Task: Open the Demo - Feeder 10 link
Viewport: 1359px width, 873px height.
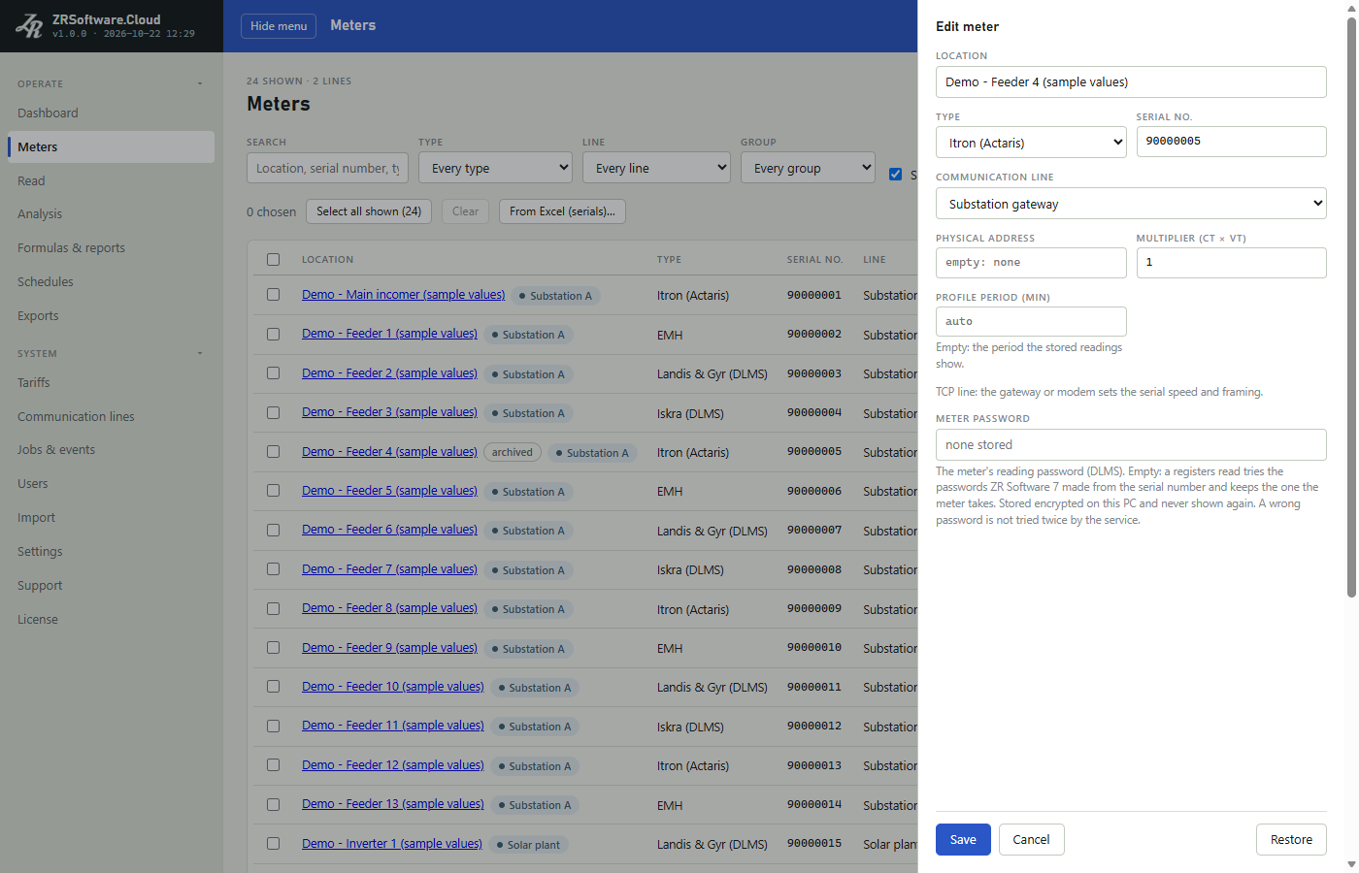Action: [x=392, y=687]
